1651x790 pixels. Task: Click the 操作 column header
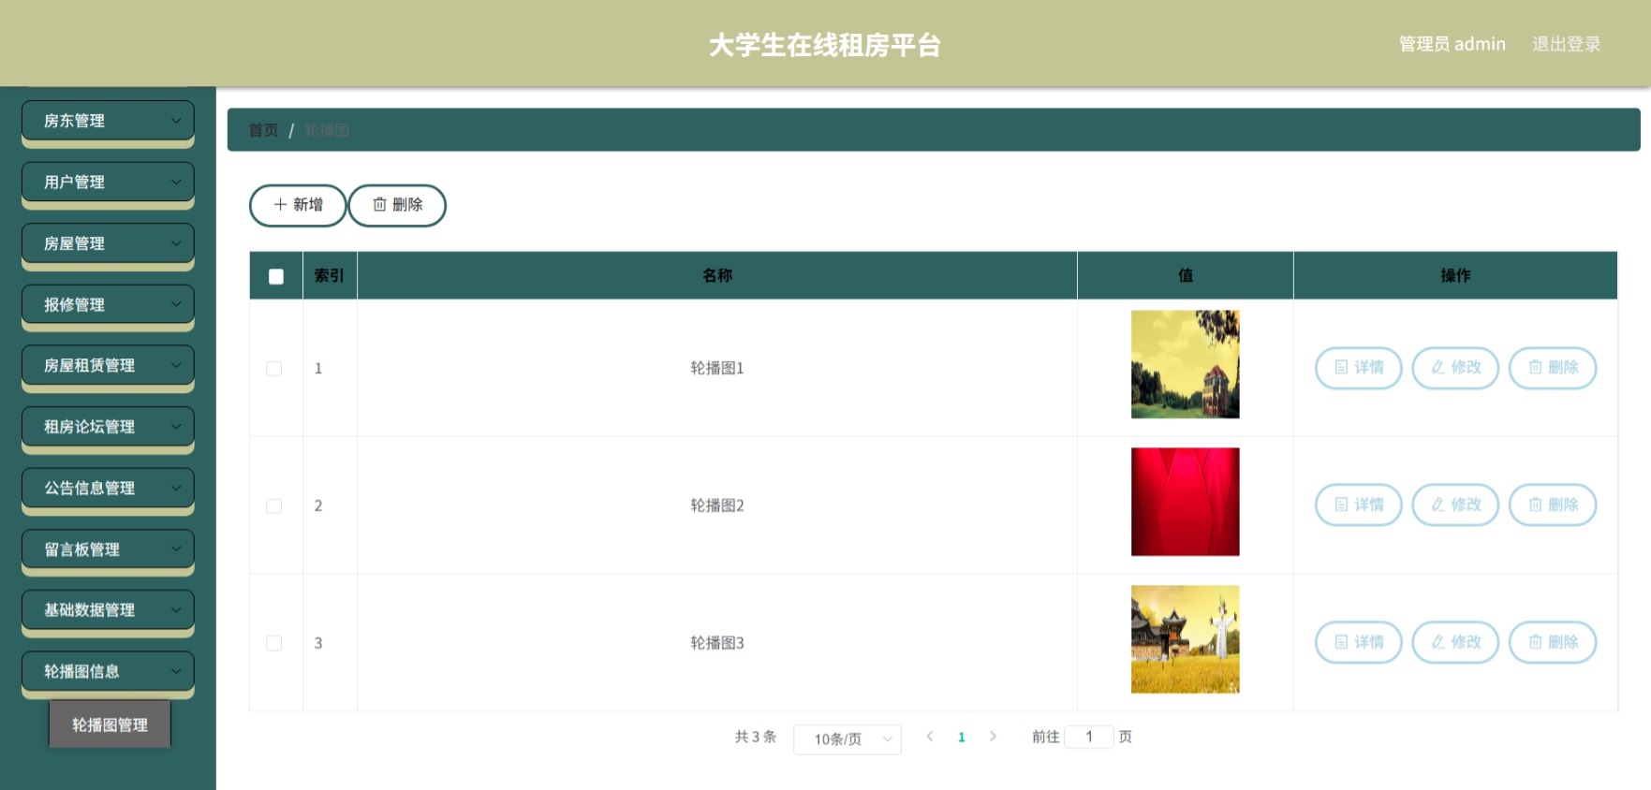1455,275
